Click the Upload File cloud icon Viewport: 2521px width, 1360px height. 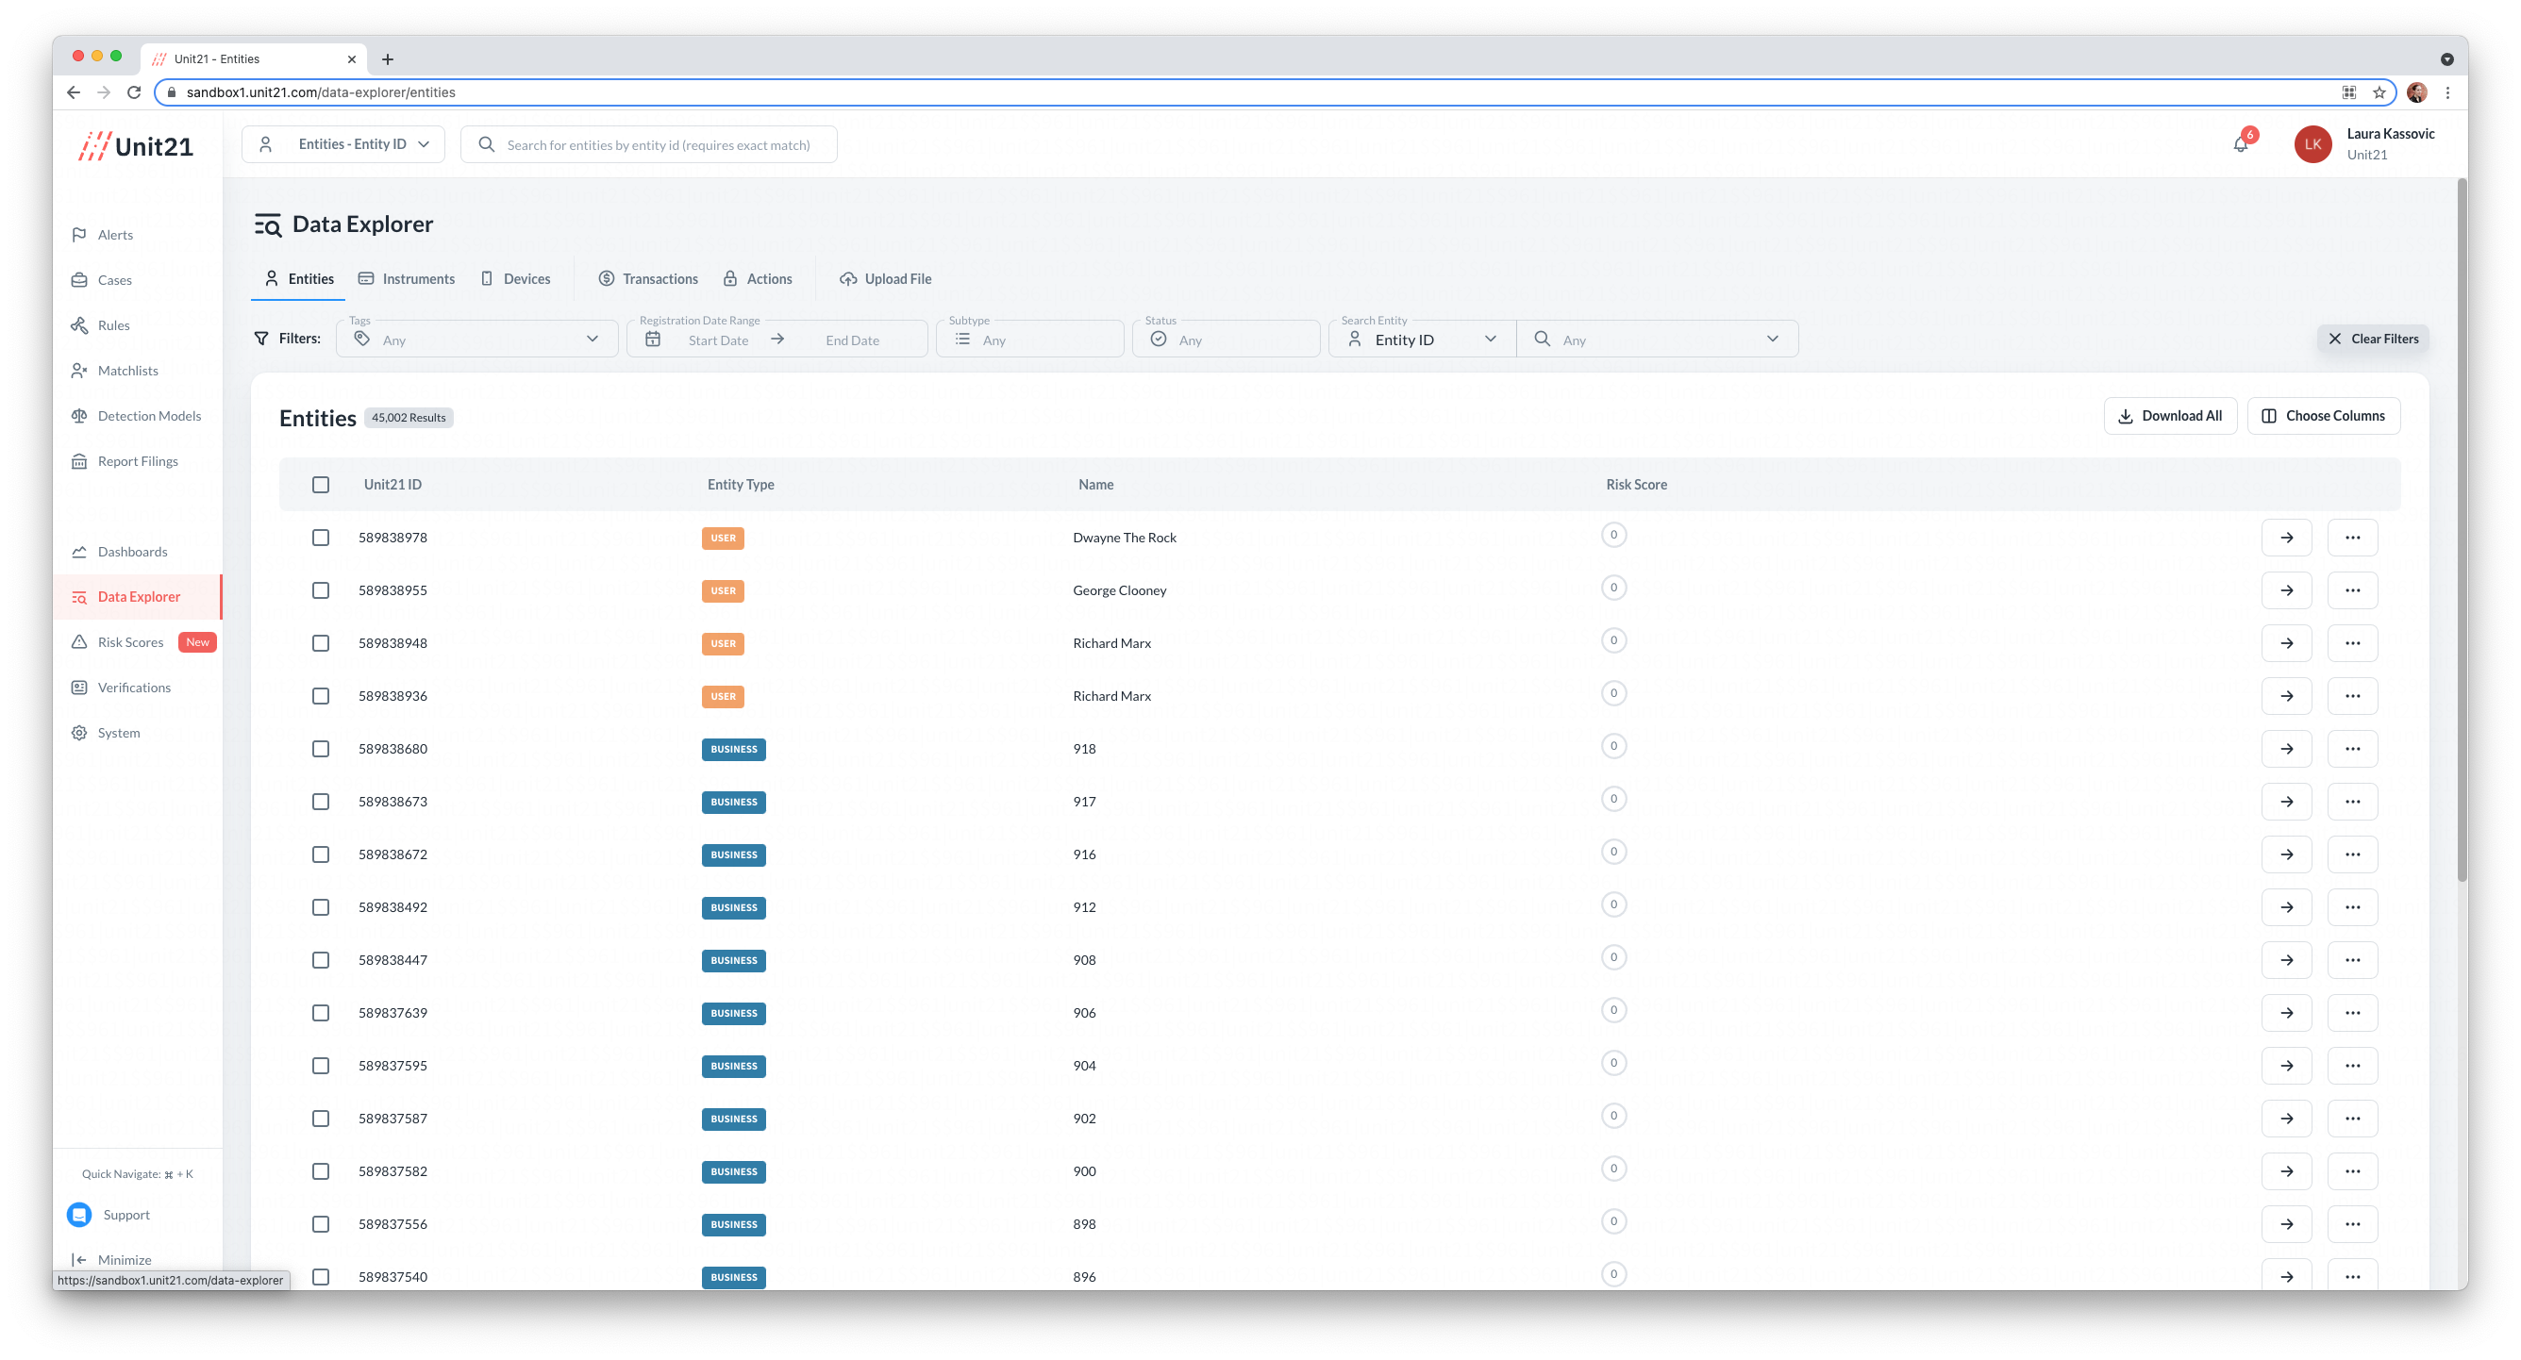pos(847,279)
